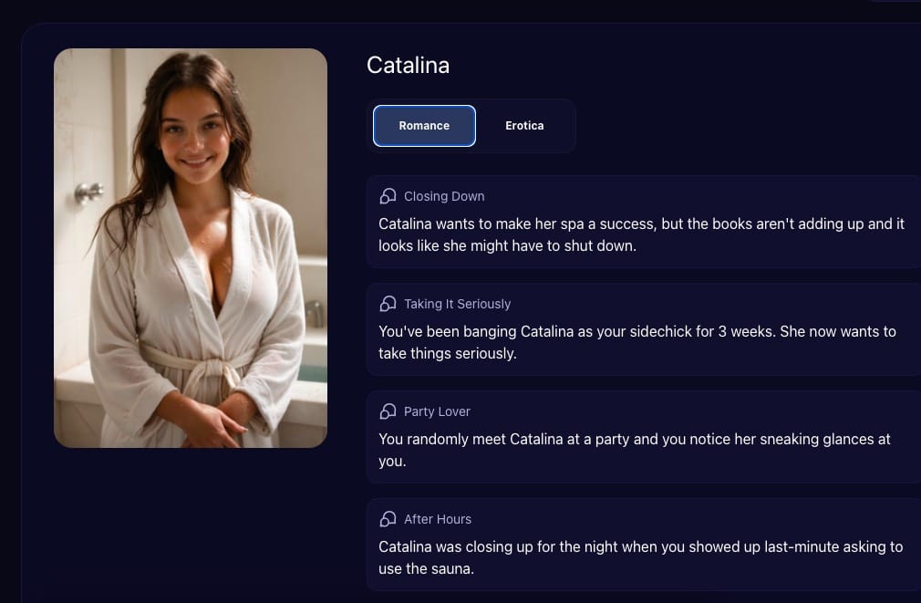This screenshot has width=921, height=603.
Task: Click the chat icon beside Taking It Seriously
Action: (388, 304)
